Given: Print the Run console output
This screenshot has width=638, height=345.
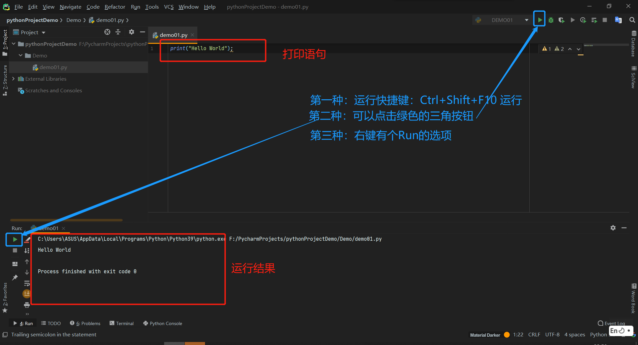Looking at the screenshot, I should click(x=27, y=305).
